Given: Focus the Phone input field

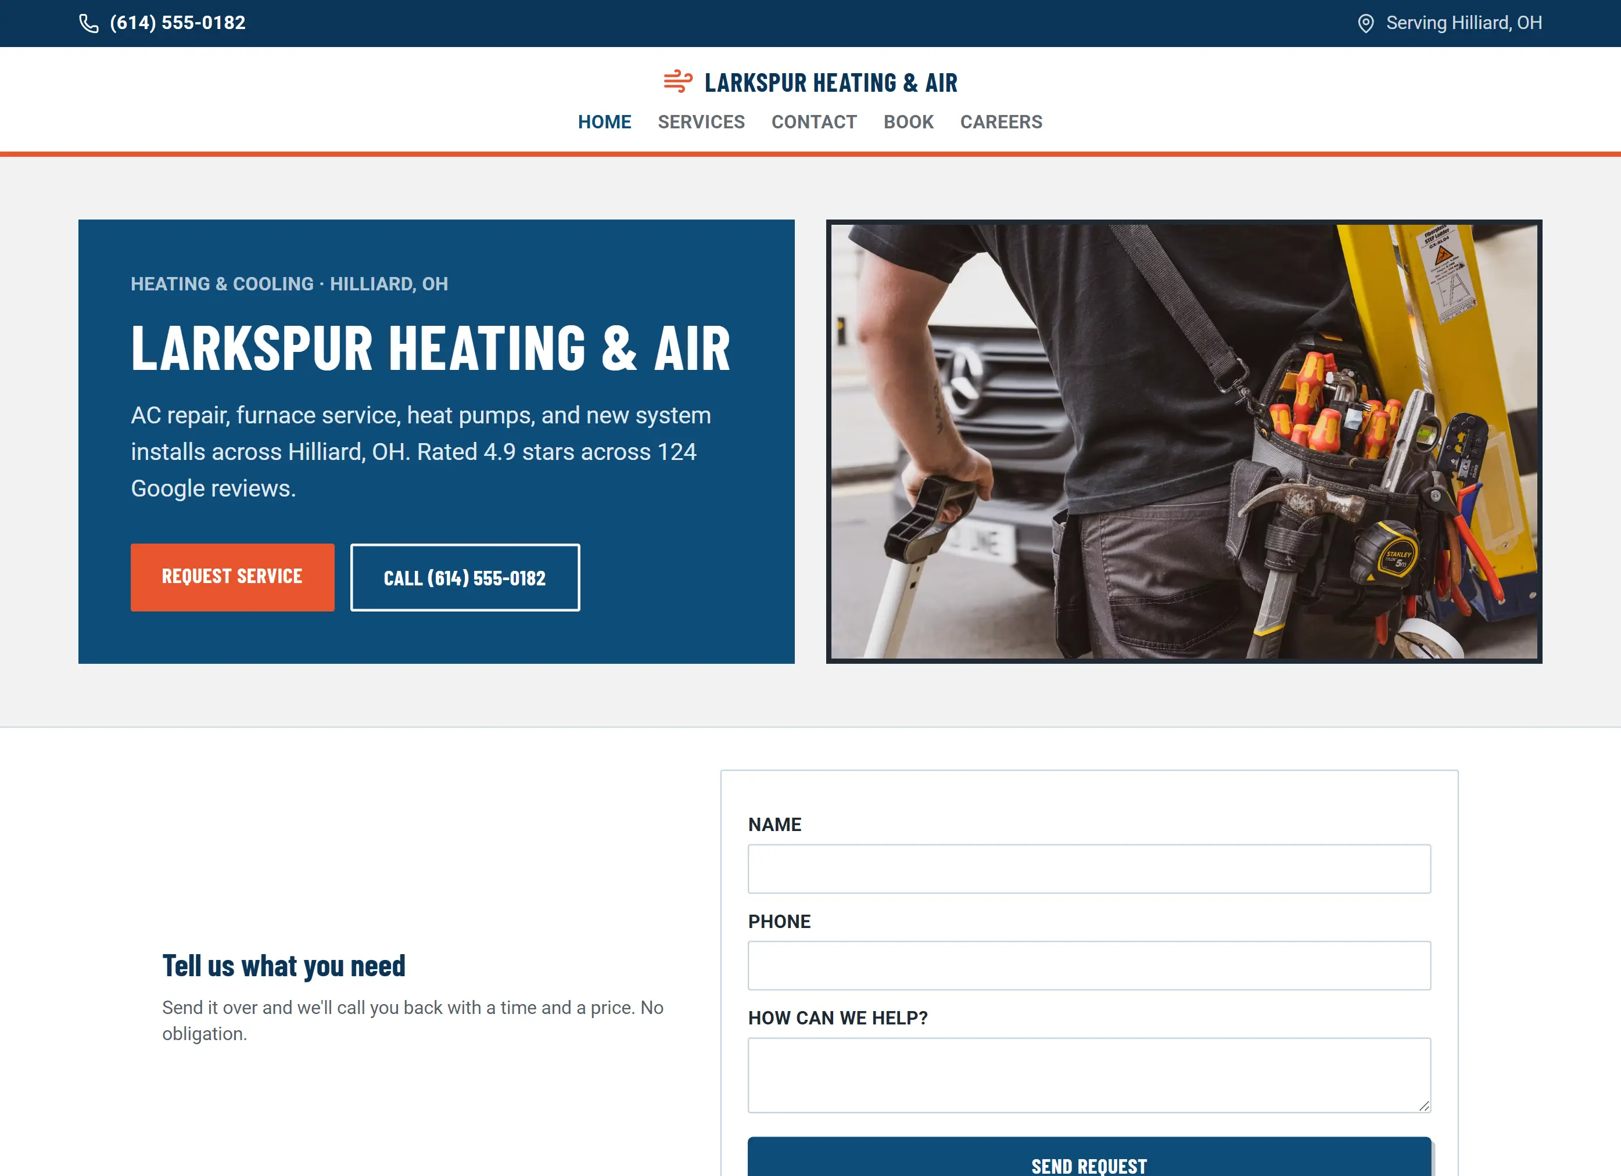Looking at the screenshot, I should [x=1089, y=965].
